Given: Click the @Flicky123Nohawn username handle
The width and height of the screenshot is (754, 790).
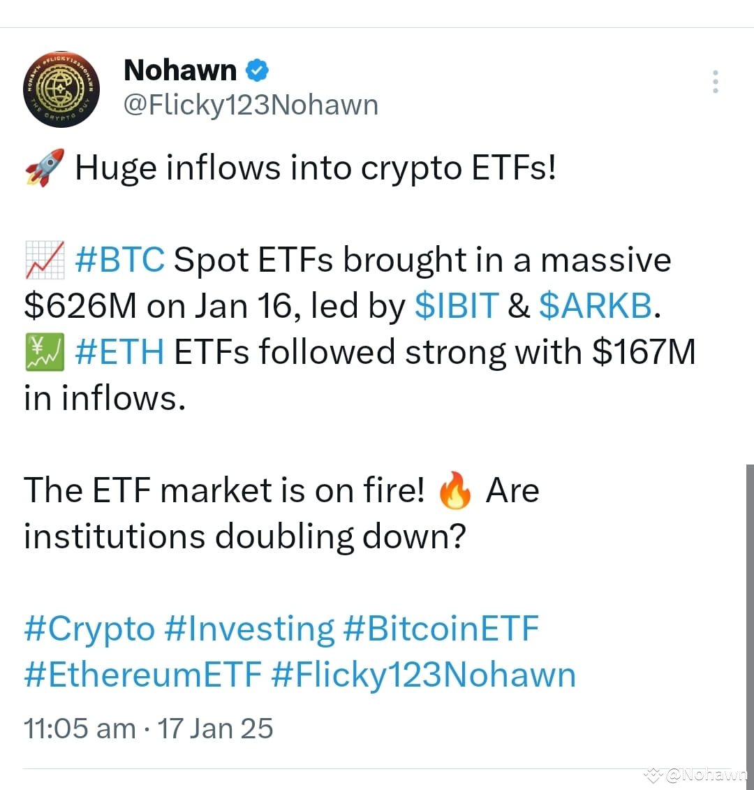Looking at the screenshot, I should pos(251,104).
